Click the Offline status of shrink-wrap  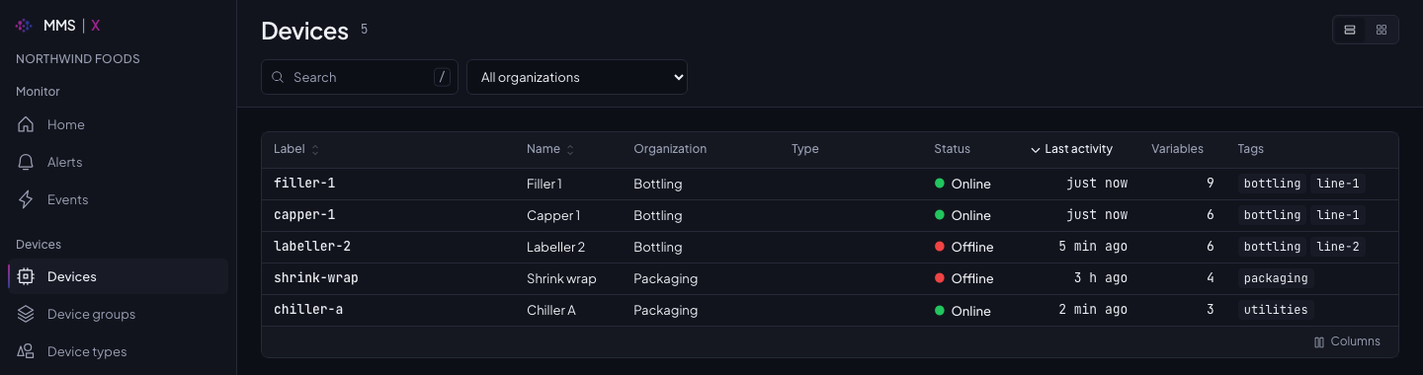964,278
